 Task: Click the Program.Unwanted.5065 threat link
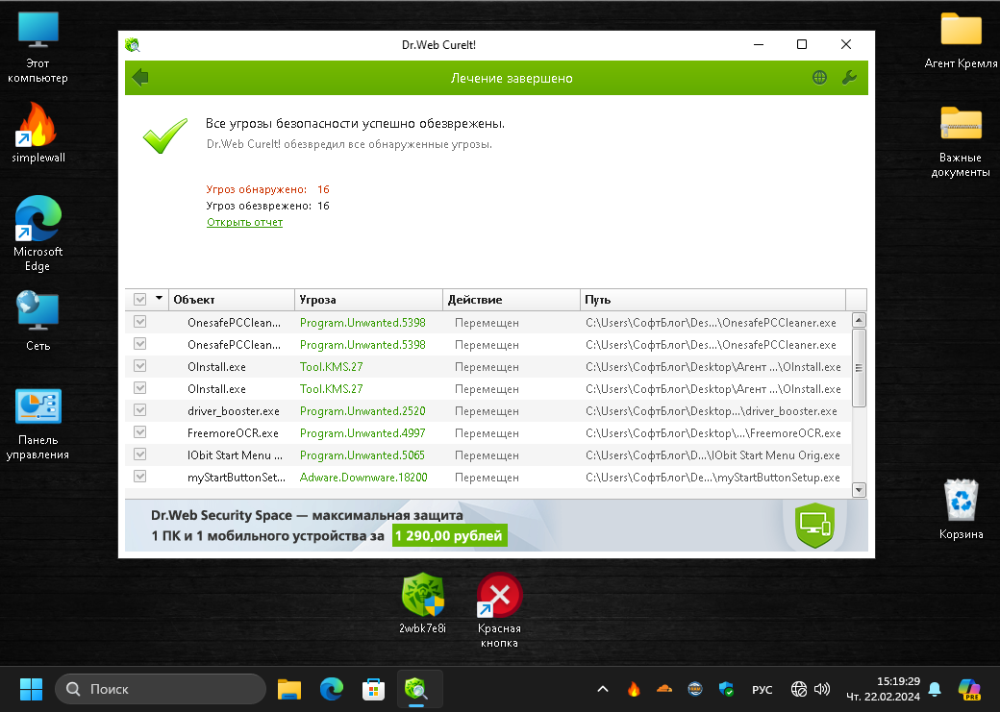tap(362, 455)
